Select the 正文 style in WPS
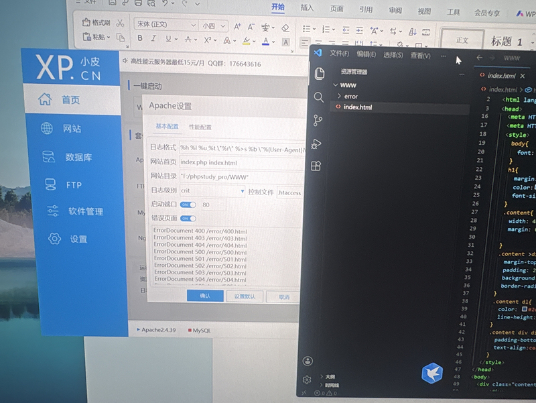The width and height of the screenshot is (536, 403). [x=462, y=40]
